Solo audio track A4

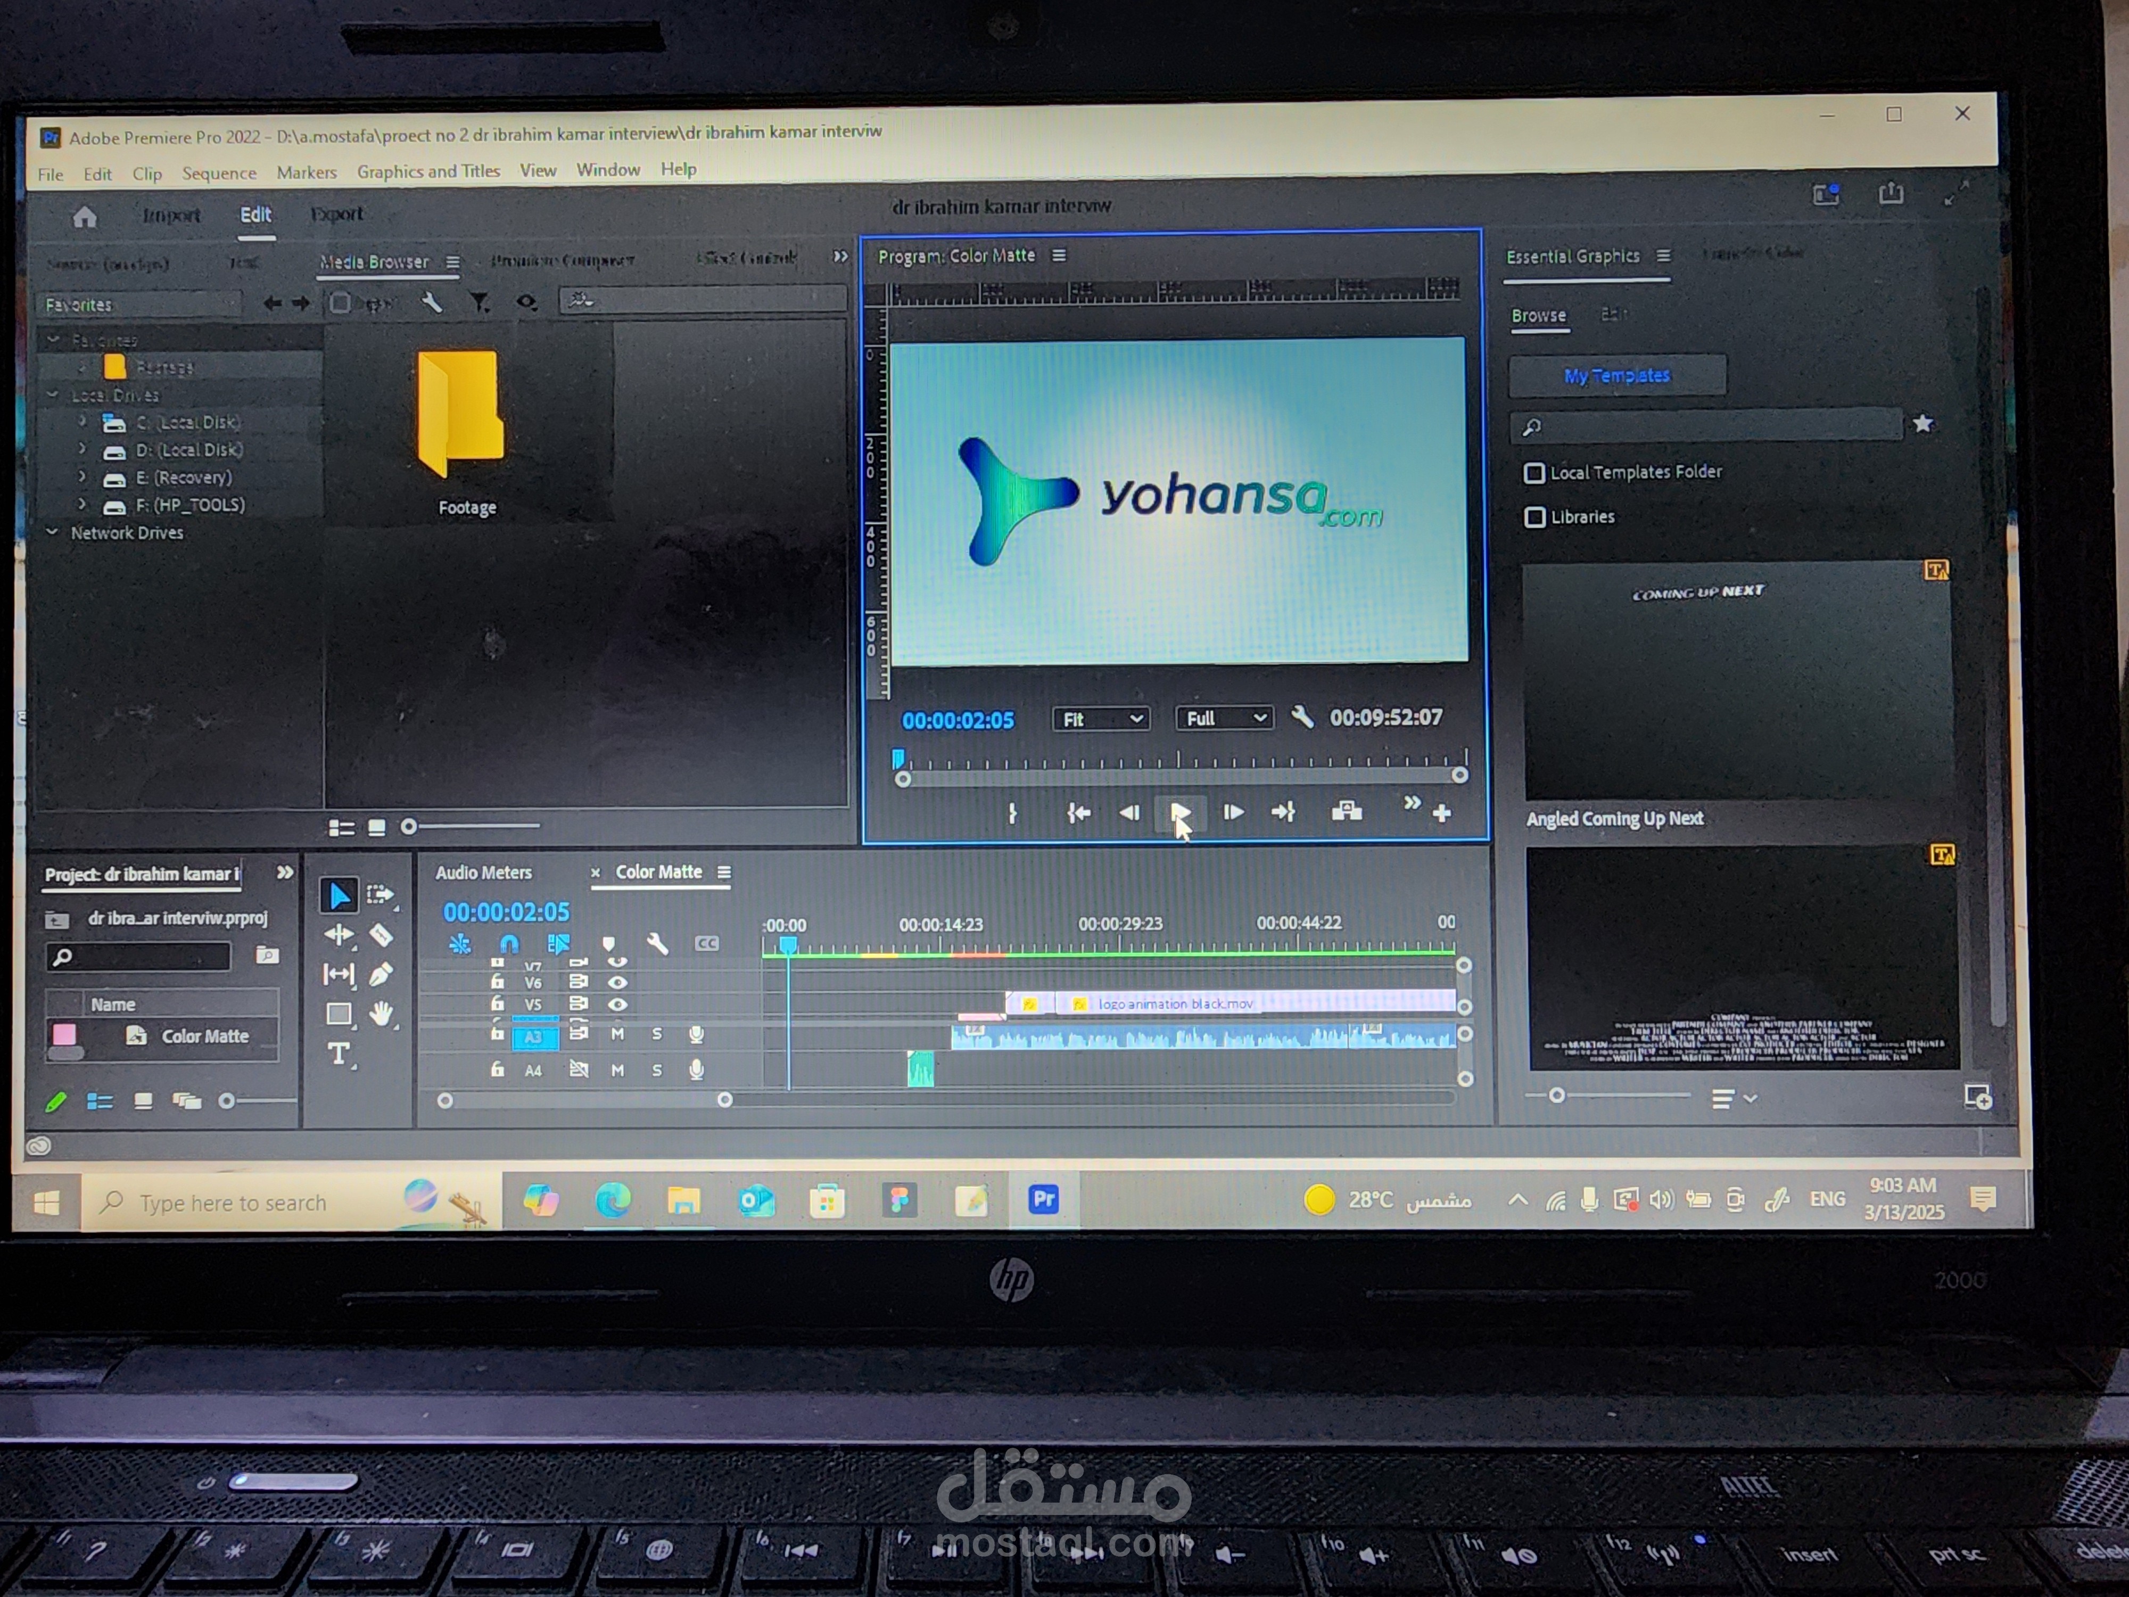click(x=657, y=1071)
